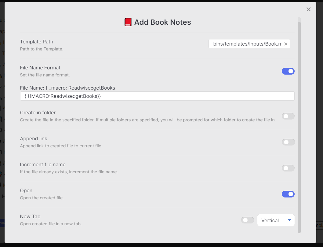Click the 'Open the created file' description
The width and height of the screenshot is (323, 247).
[42, 198]
